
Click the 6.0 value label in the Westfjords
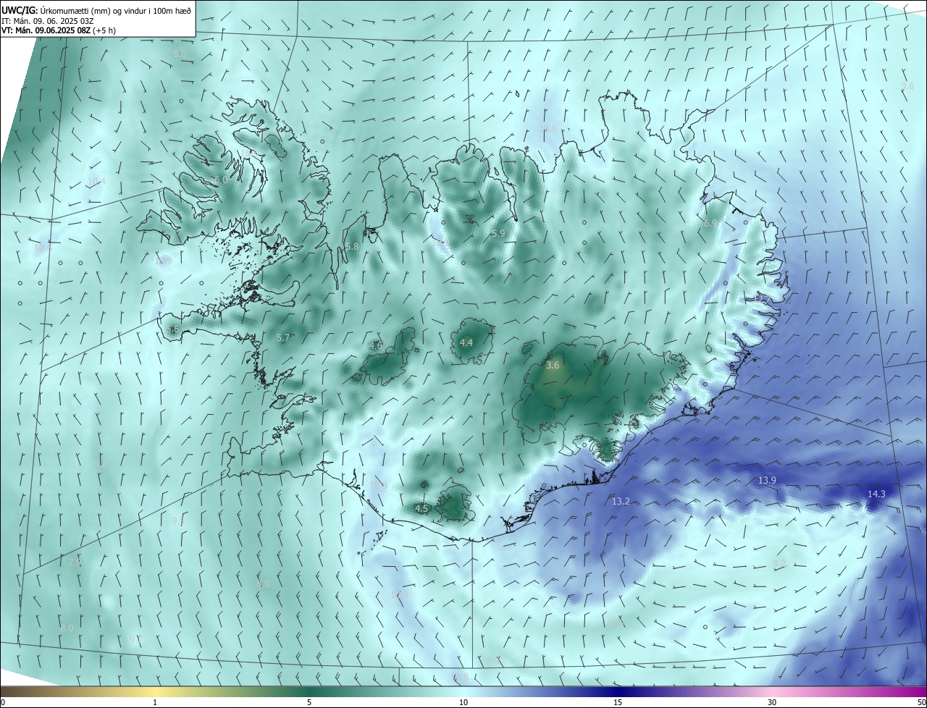click(221, 180)
